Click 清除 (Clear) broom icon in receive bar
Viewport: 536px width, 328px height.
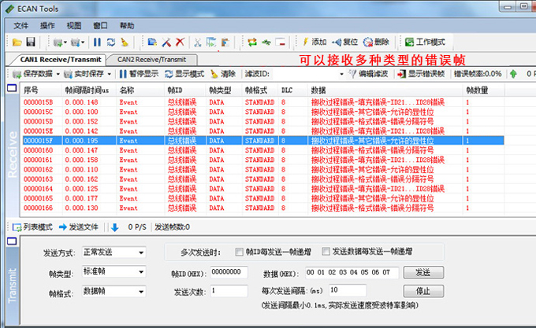coord(222,74)
